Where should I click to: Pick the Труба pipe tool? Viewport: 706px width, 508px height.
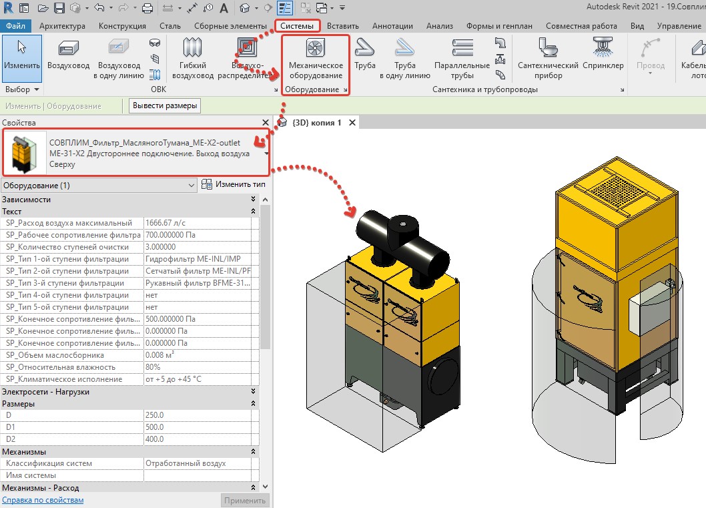pyautogui.click(x=365, y=55)
